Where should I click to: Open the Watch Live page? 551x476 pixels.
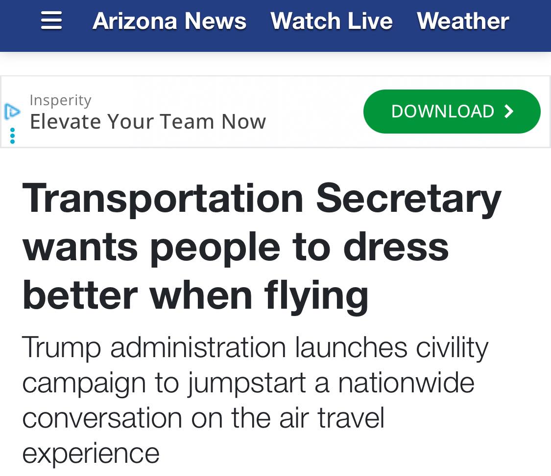tap(332, 21)
